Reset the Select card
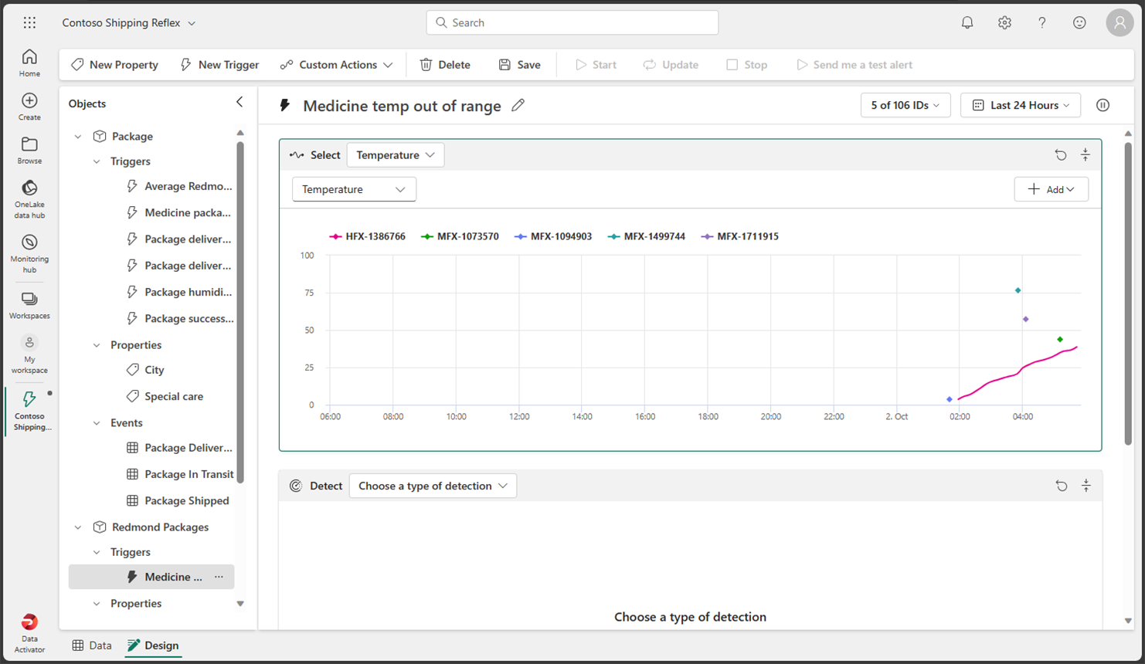Image resolution: width=1145 pixels, height=664 pixels. [x=1061, y=155]
